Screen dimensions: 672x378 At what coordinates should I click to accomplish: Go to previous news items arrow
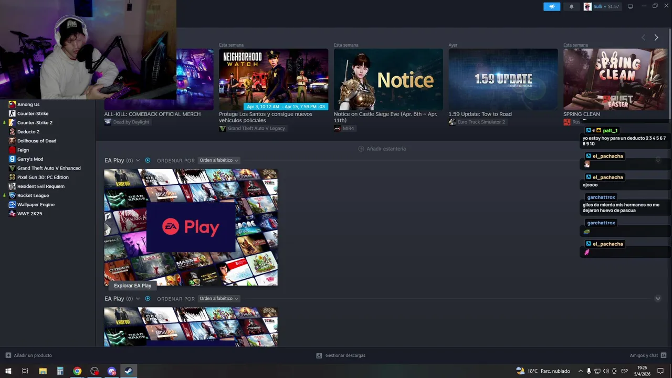644,37
